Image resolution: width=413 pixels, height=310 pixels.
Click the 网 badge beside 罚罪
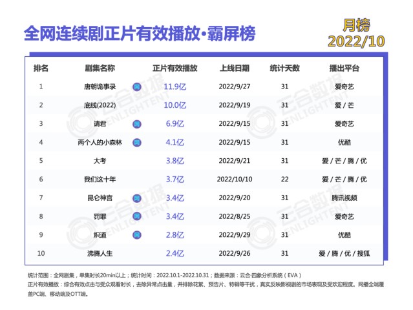click(136, 216)
